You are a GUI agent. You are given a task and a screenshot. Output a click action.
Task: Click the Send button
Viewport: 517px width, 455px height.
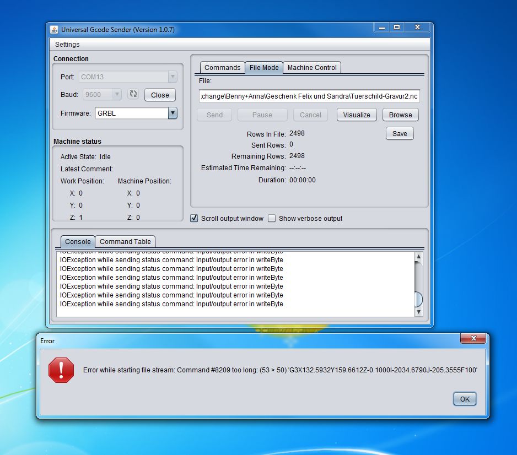(214, 115)
